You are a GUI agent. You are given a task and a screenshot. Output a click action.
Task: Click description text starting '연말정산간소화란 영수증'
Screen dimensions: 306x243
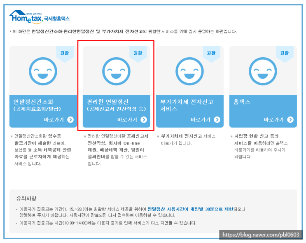42,150
